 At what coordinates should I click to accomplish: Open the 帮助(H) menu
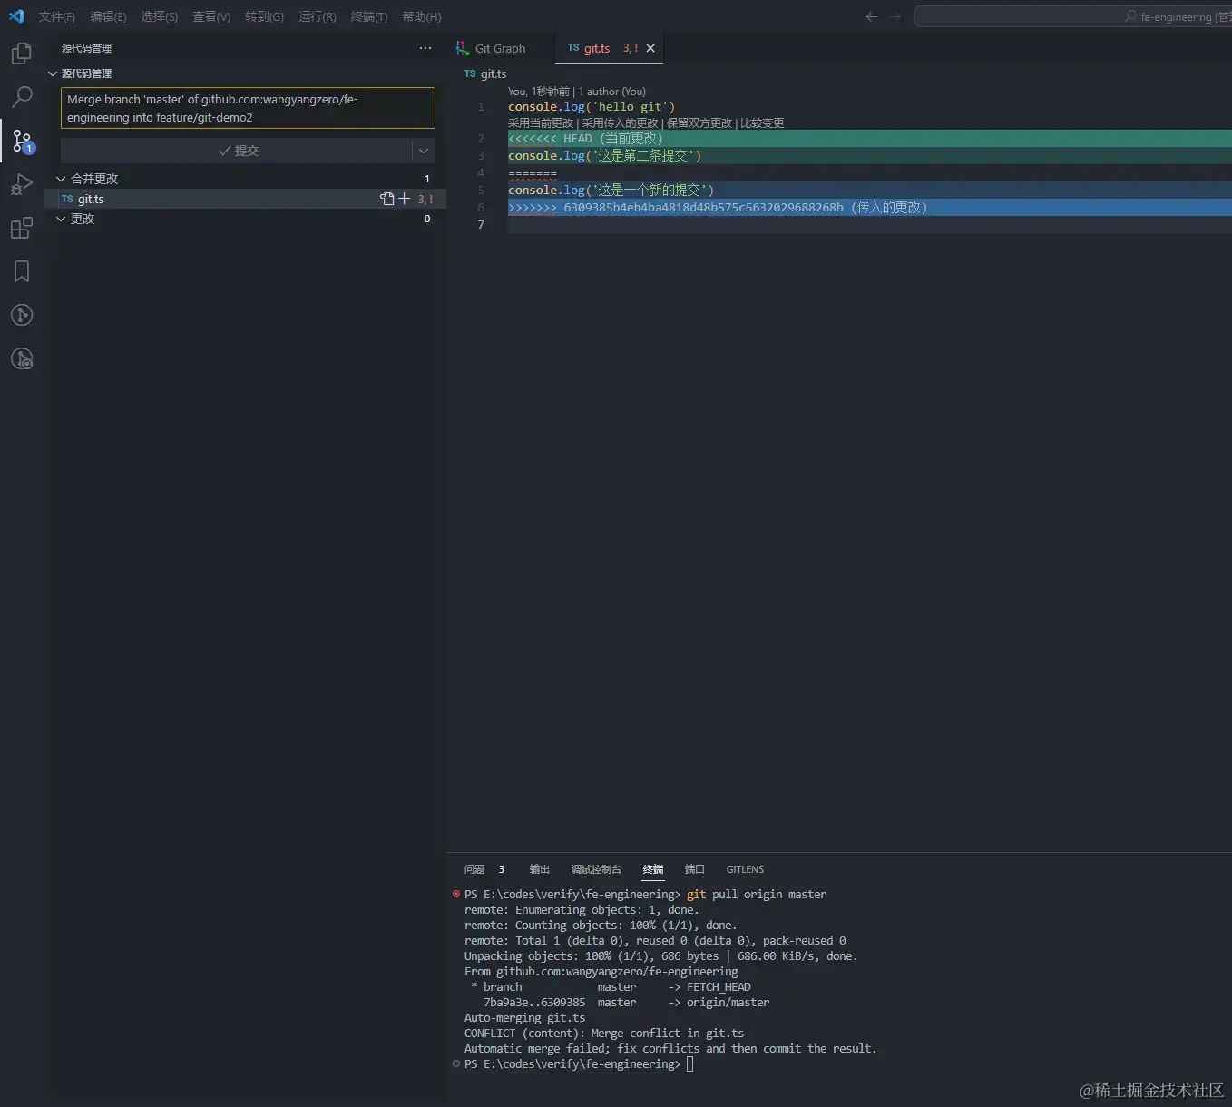[422, 16]
